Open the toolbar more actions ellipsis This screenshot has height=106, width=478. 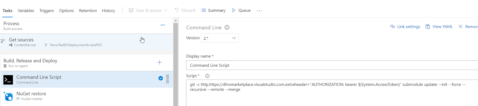coord(259,11)
